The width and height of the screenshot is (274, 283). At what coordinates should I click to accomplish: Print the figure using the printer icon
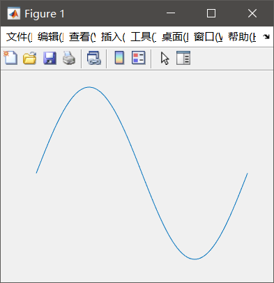point(69,58)
